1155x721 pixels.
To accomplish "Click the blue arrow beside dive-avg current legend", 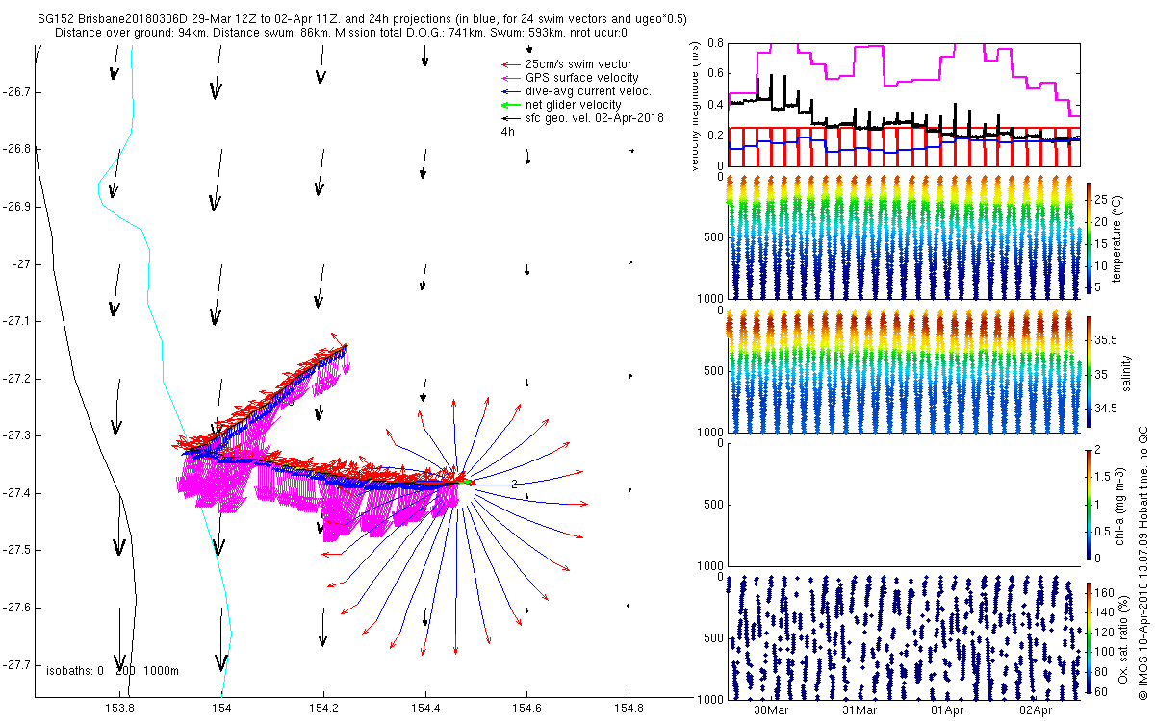I will pyautogui.click(x=510, y=90).
